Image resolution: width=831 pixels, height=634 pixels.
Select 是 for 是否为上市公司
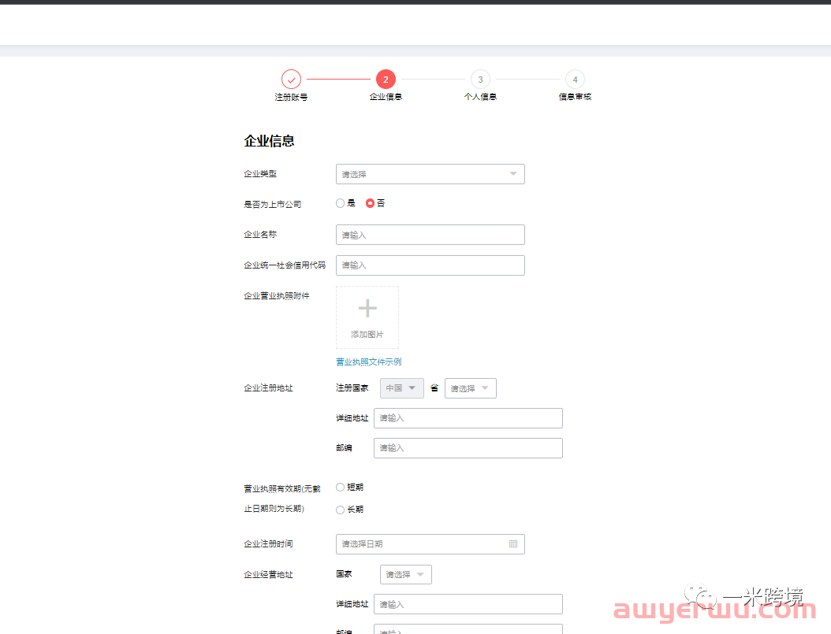pyautogui.click(x=341, y=203)
